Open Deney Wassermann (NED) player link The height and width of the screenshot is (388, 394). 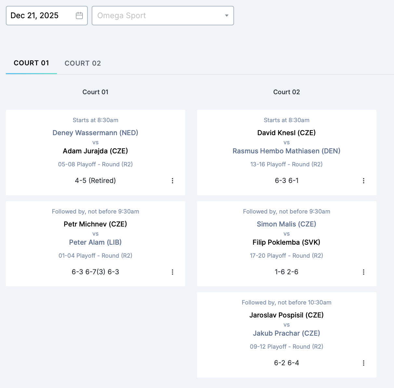[x=95, y=133]
